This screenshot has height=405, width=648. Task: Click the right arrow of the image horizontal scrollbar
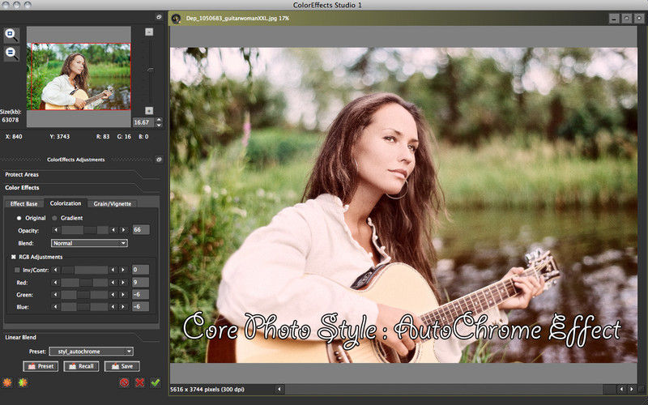[631, 390]
